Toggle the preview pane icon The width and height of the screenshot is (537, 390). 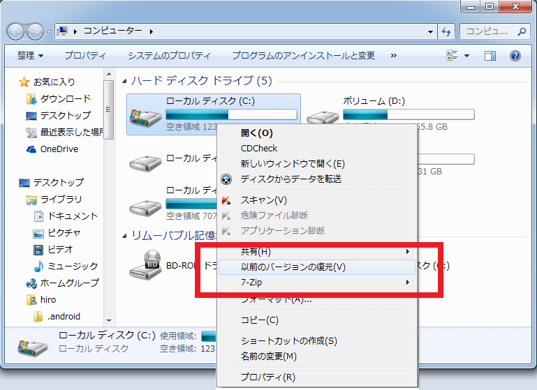(x=490, y=55)
